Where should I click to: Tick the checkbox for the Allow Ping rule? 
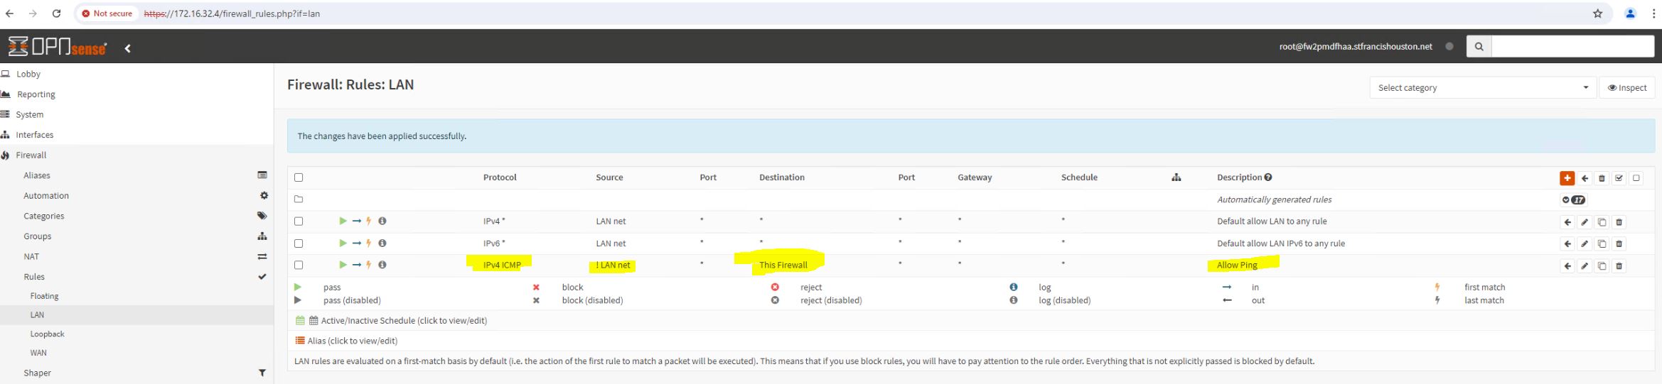299,265
